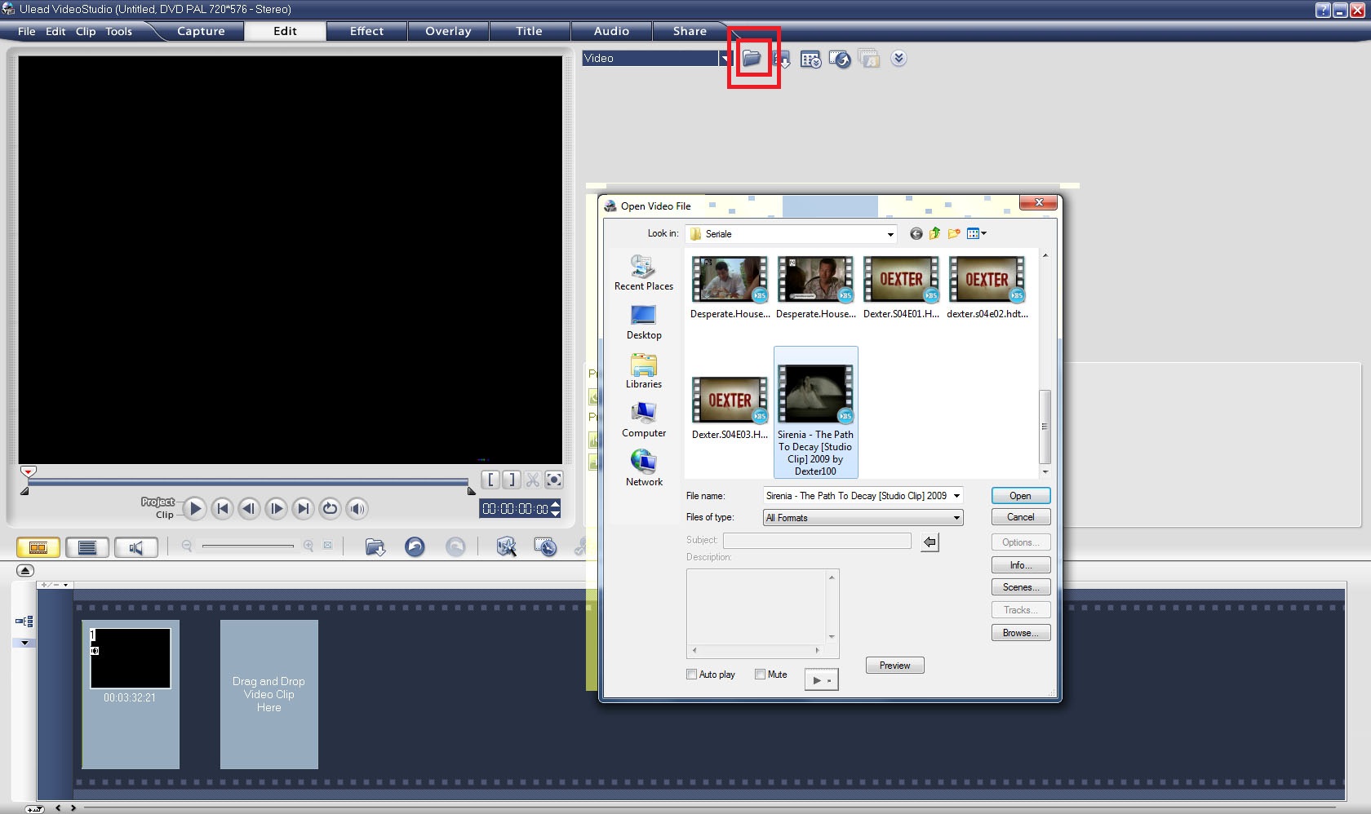Click the Repeat playback button

(x=330, y=509)
